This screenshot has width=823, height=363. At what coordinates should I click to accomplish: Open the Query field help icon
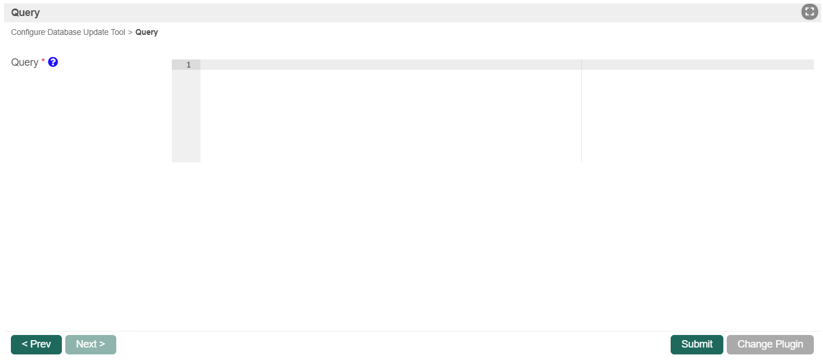coord(53,62)
